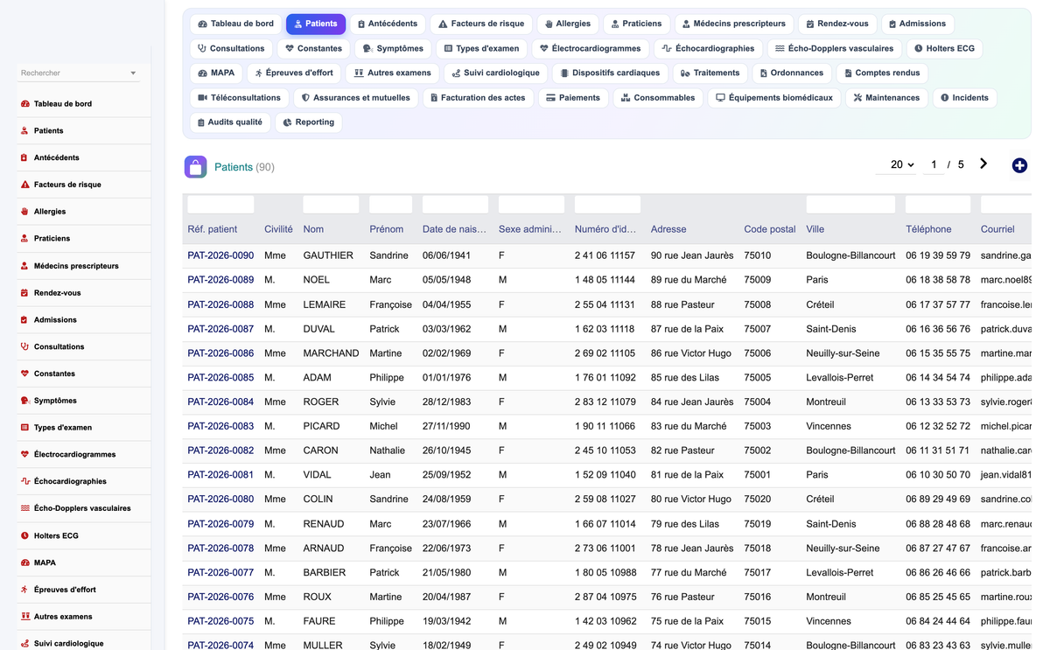Open the Paiements tab
Viewport: 1050px width, 650px height.
[x=573, y=98]
